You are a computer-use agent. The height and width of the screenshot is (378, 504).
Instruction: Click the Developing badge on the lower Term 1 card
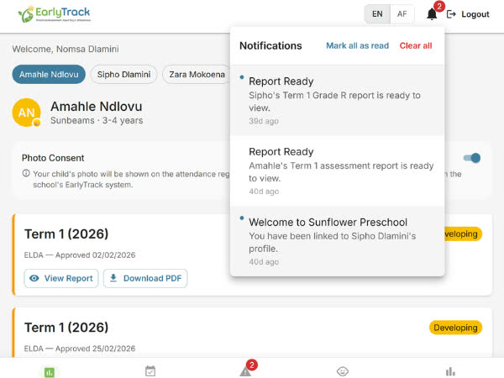click(x=455, y=328)
